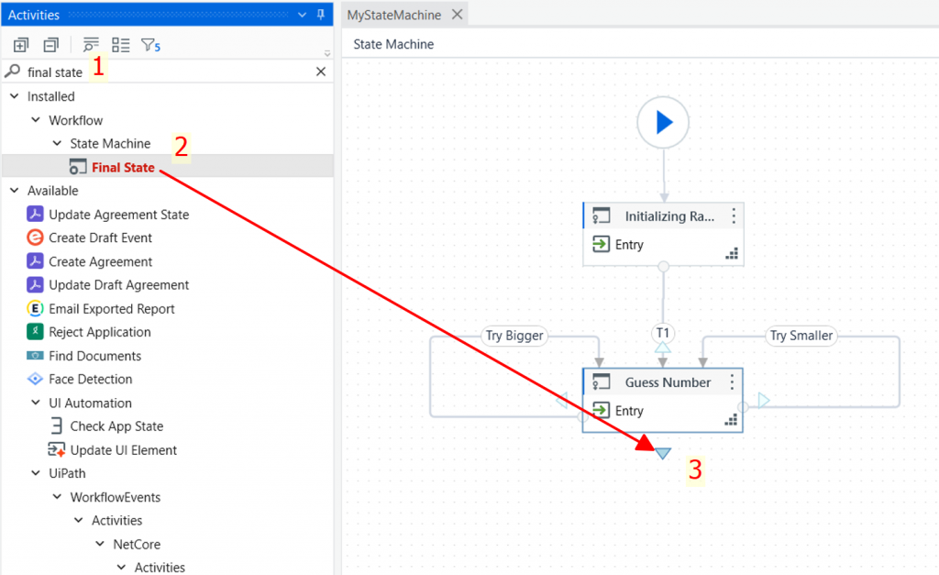
Task: Expand toolbar overflow chevron in Activities panel
Action: tap(327, 53)
